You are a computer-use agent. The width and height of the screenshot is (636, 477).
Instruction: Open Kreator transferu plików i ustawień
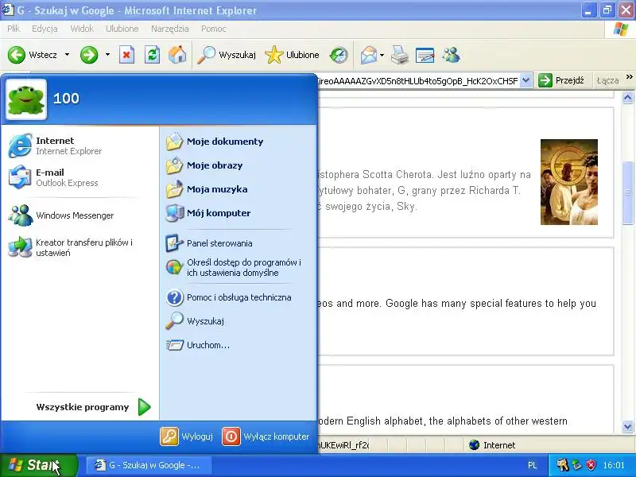79,247
